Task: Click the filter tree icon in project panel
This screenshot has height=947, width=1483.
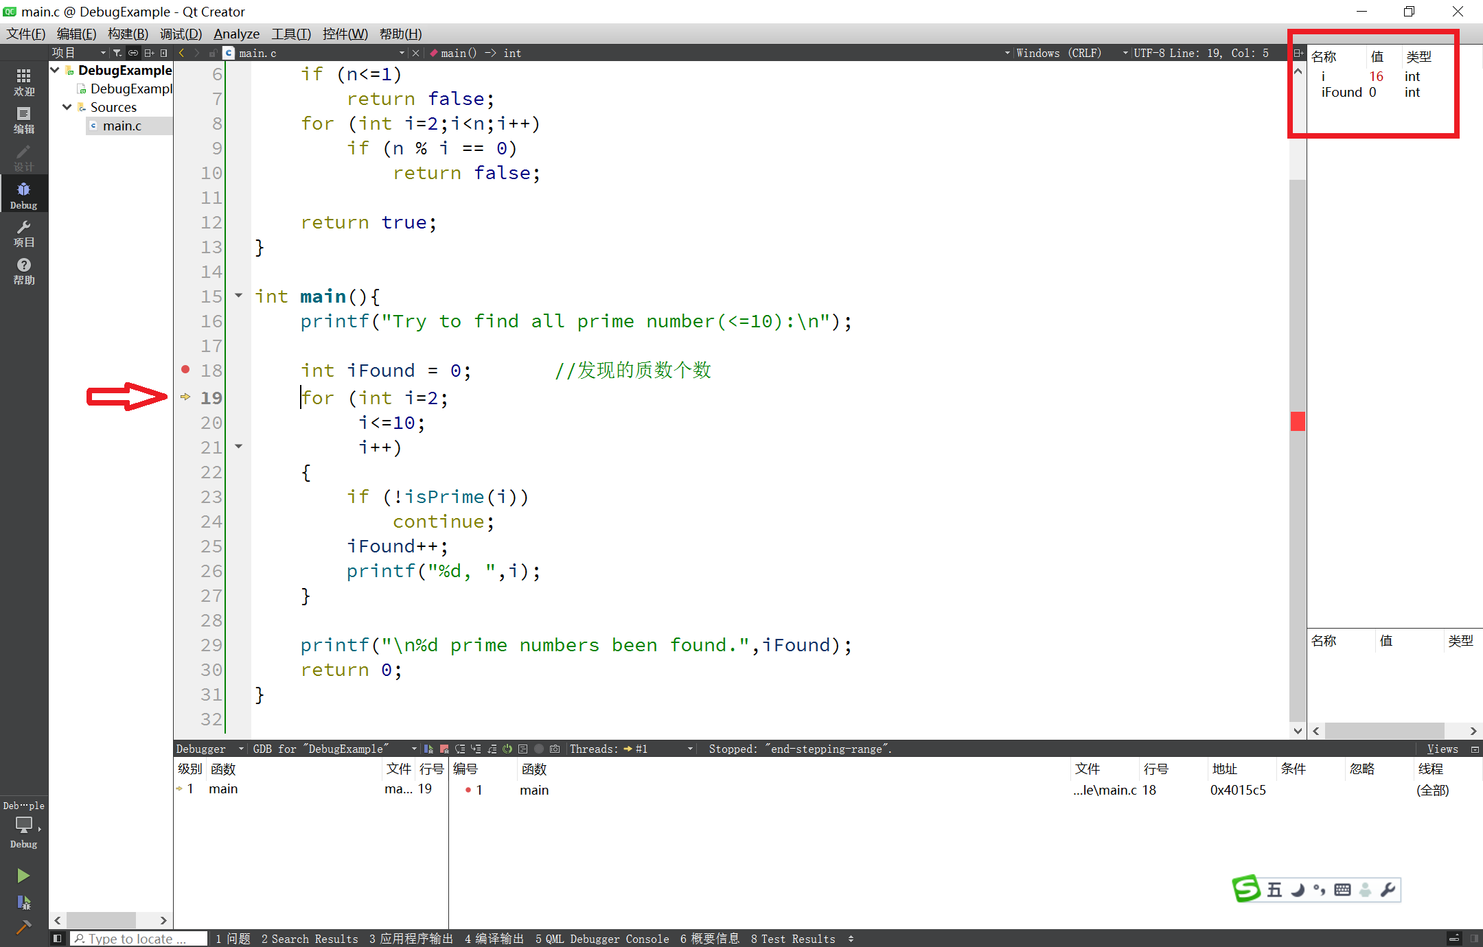Action: (117, 53)
